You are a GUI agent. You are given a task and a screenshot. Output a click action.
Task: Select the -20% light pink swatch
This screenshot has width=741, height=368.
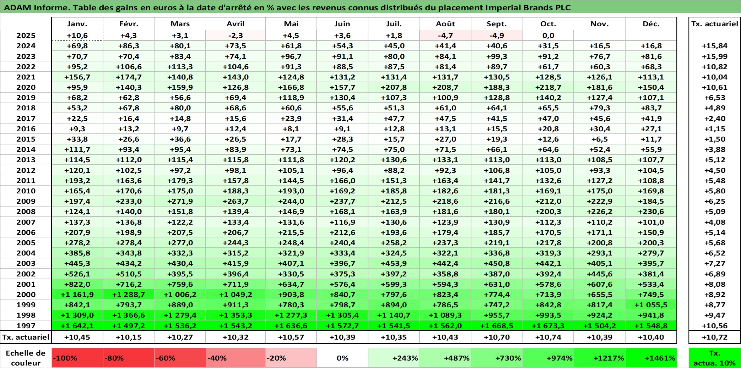tap(291, 358)
